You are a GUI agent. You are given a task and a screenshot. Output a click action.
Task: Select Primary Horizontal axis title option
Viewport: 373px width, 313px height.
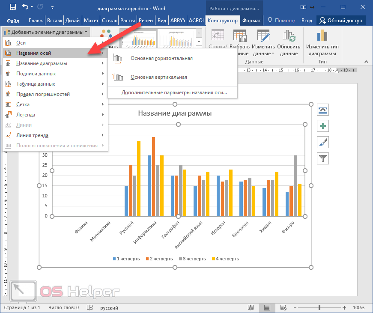coord(161,58)
